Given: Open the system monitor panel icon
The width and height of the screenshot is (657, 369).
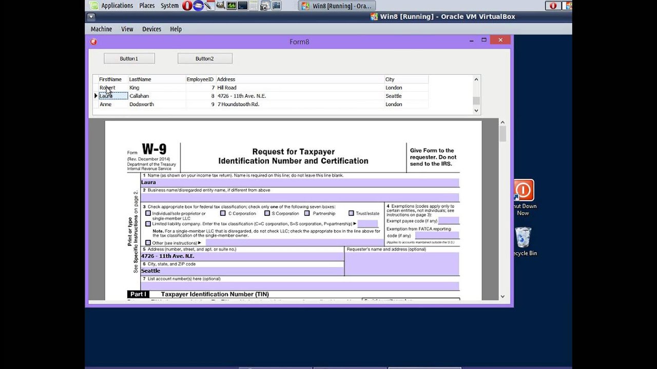Looking at the screenshot, I should pos(231,6).
